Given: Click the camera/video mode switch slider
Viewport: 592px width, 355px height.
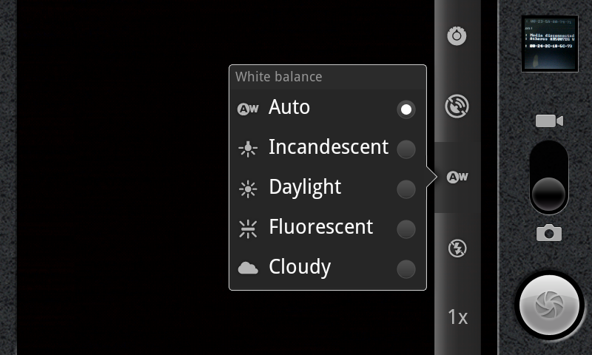Looking at the screenshot, I should [x=549, y=177].
